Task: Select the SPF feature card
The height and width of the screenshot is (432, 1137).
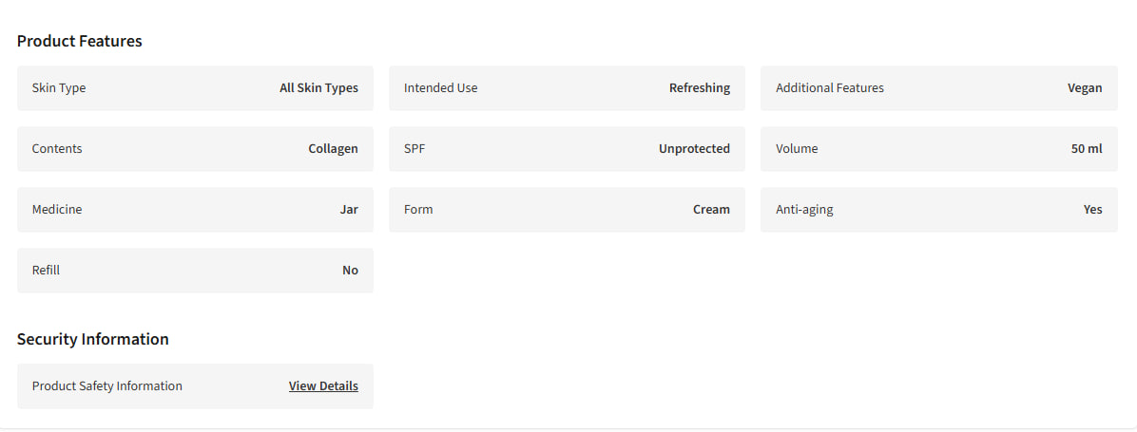Action: [567, 149]
